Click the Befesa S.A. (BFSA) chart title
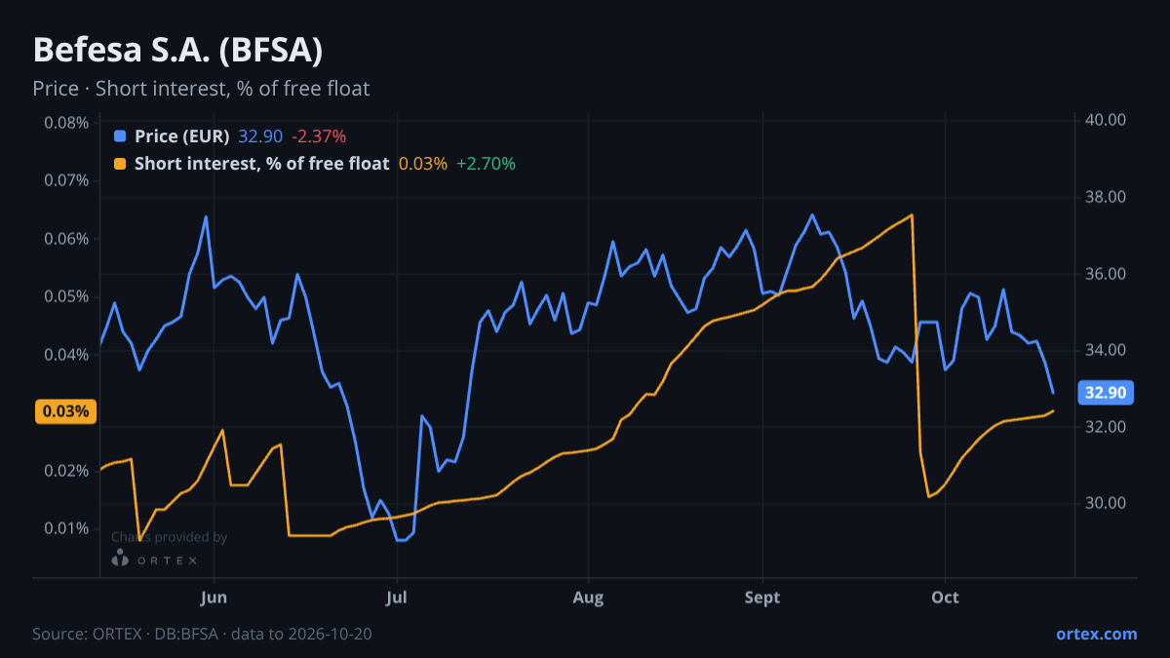 [x=177, y=50]
